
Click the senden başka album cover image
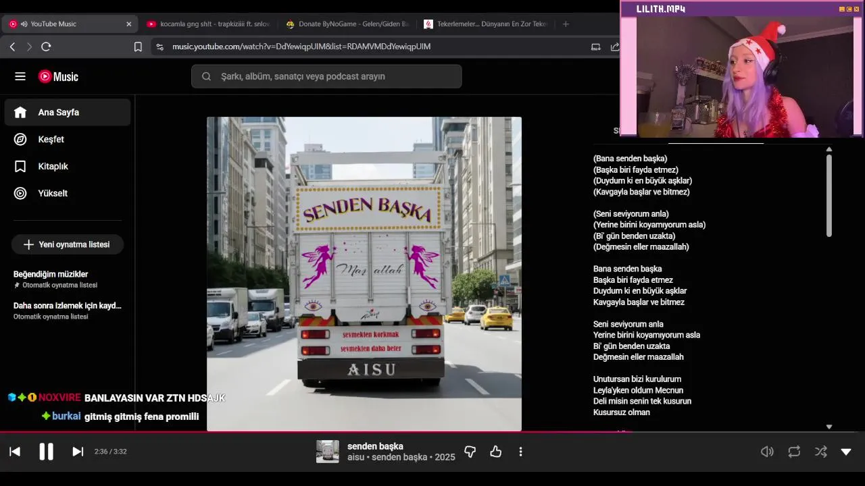364,274
